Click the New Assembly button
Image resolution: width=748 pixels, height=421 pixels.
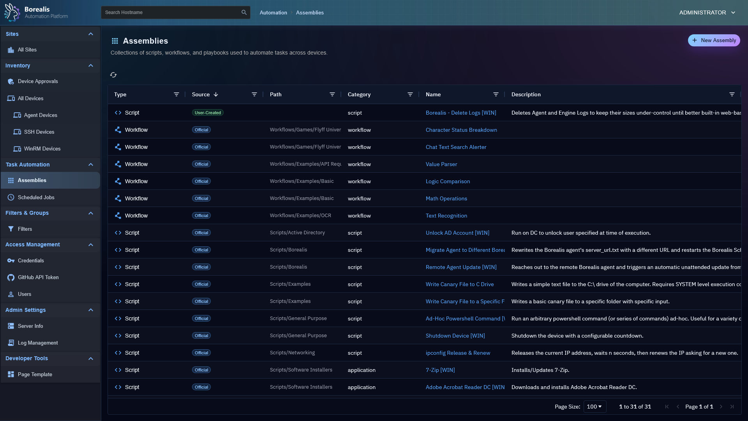tap(714, 40)
